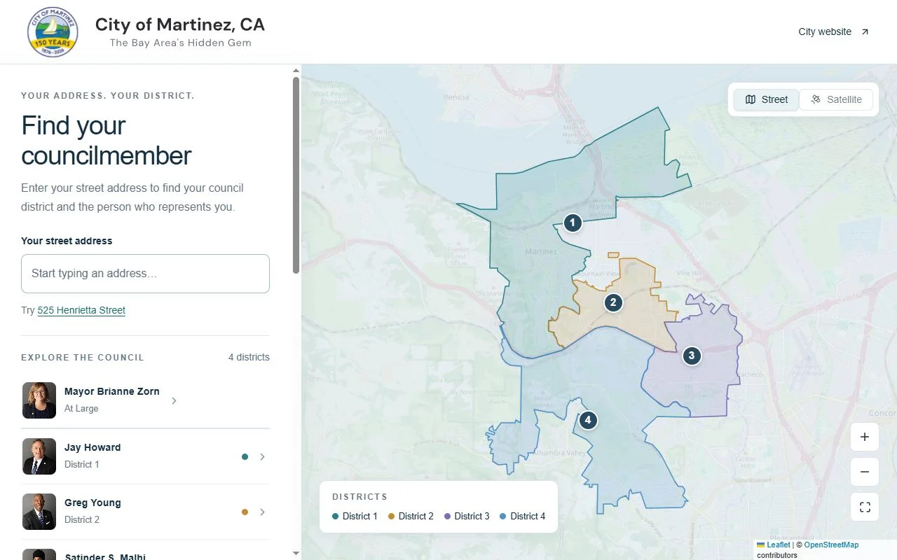Click 'The Bay Area's Hidden Gem' tagline
Image resolution: width=897 pixels, height=560 pixels.
(180, 43)
